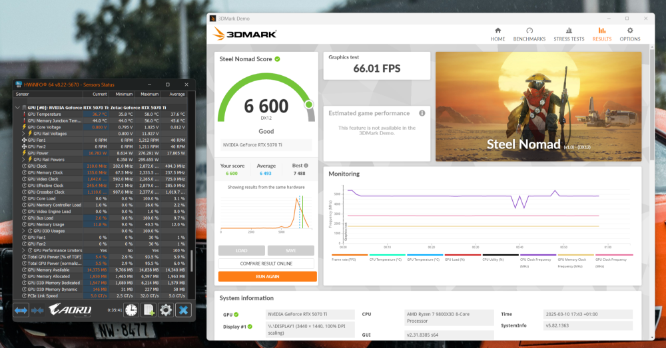The height and width of the screenshot is (348, 666).
Task: Click the green checkmark beside Steel Nomad Score
Action: tap(277, 59)
